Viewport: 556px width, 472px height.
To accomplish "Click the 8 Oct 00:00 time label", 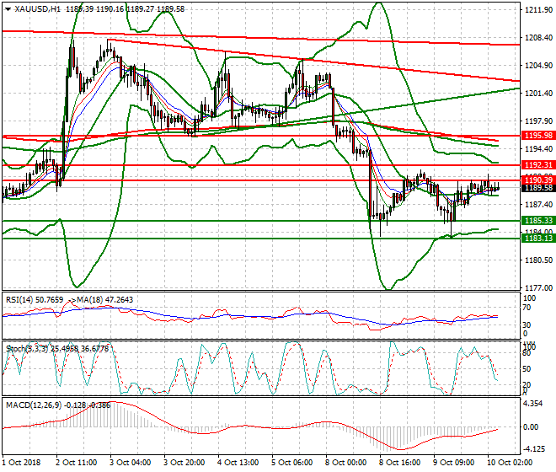I will pos(345,463).
